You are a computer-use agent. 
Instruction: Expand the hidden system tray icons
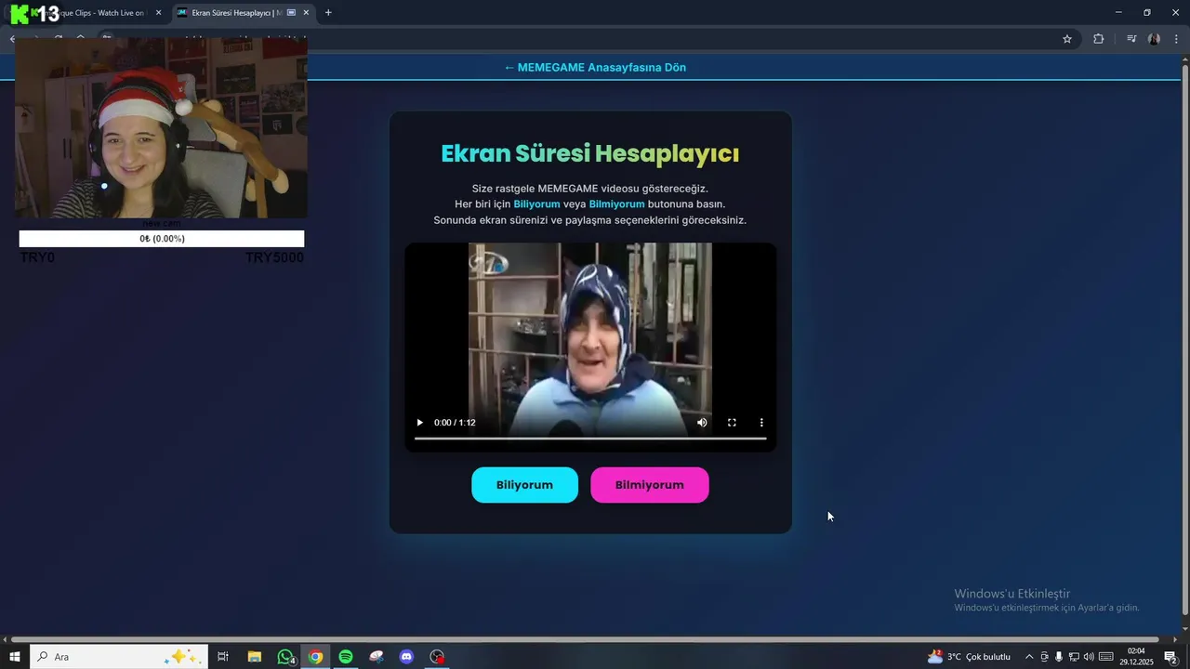1029,657
